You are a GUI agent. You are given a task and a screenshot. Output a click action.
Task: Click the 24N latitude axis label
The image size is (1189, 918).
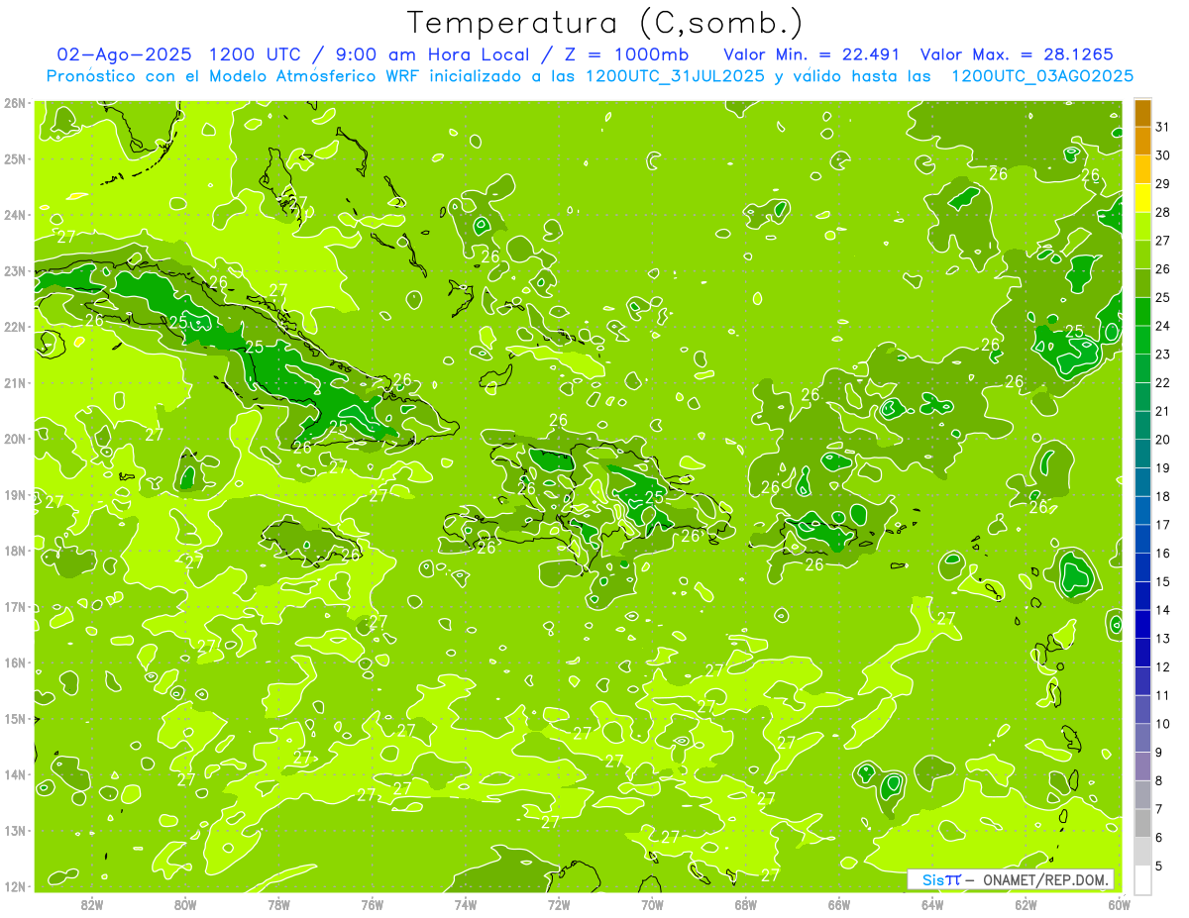coord(14,215)
